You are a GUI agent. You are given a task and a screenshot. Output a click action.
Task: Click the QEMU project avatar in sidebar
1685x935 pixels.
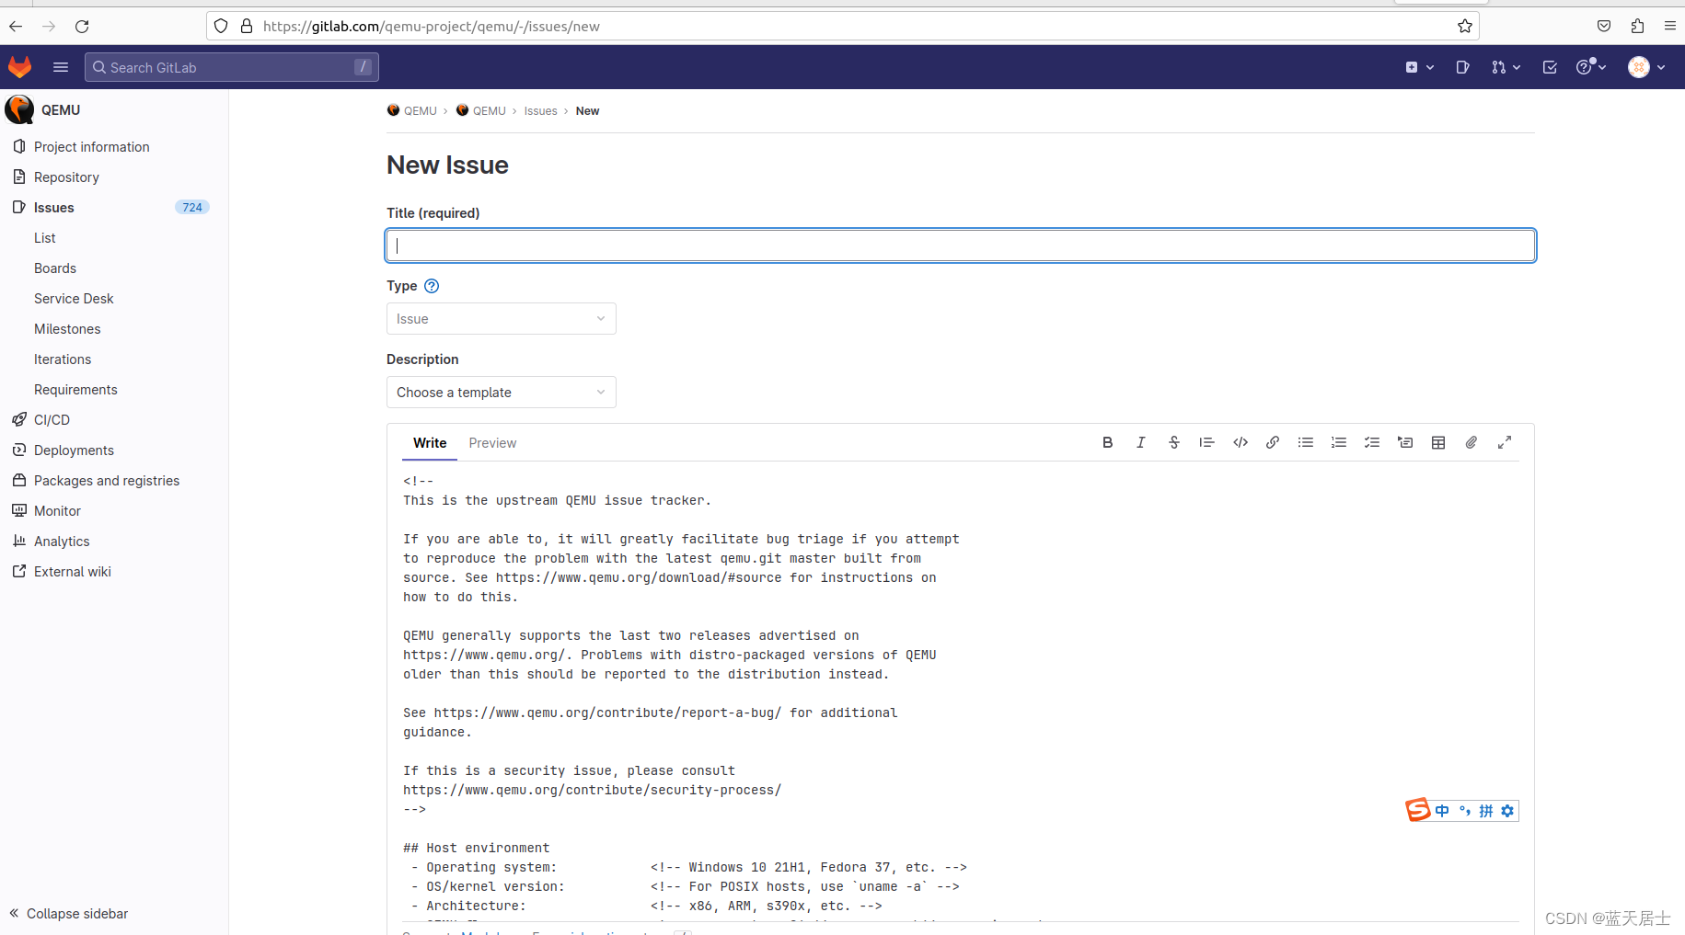pyautogui.click(x=19, y=109)
